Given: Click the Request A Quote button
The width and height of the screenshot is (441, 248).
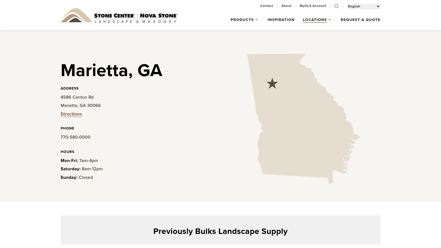Looking at the screenshot, I should tap(361, 20).
